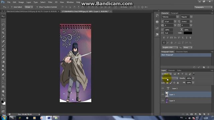
Task: Lock all for current layer
Action: pos(178,83)
